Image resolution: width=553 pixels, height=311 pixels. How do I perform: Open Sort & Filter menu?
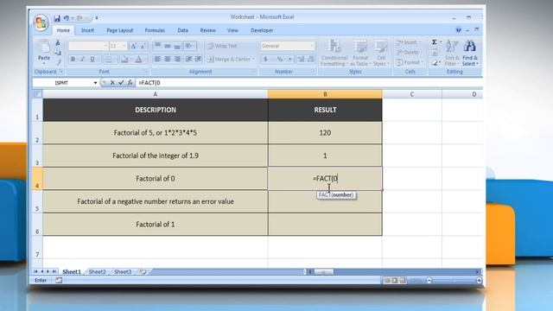pyautogui.click(x=452, y=53)
